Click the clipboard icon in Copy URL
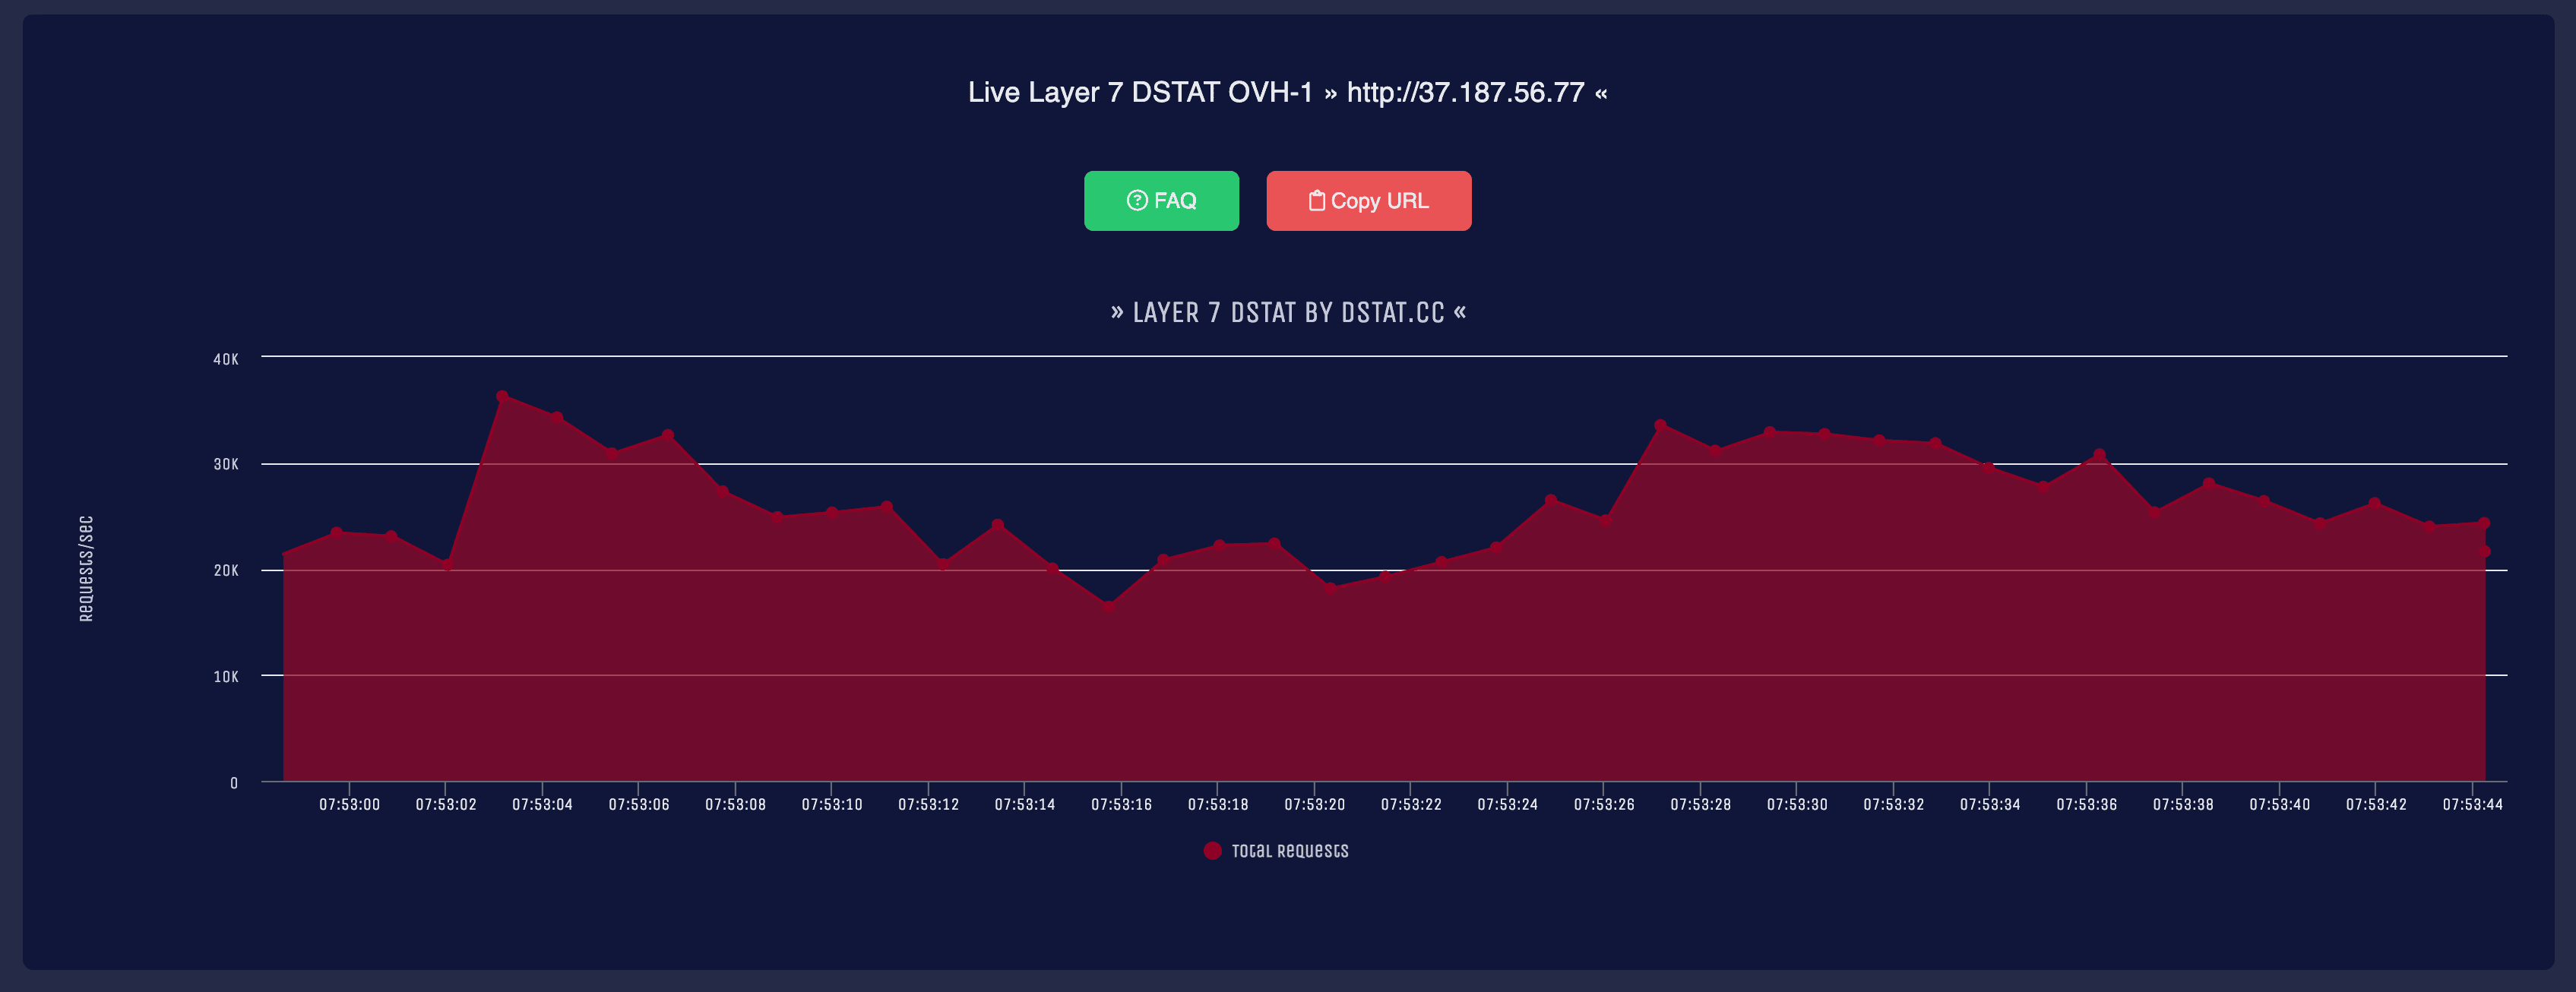The width and height of the screenshot is (2576, 992). pos(1316,201)
